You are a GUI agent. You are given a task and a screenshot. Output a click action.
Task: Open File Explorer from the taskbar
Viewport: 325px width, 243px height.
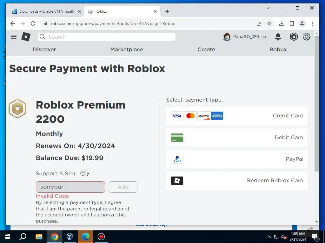pos(39,237)
